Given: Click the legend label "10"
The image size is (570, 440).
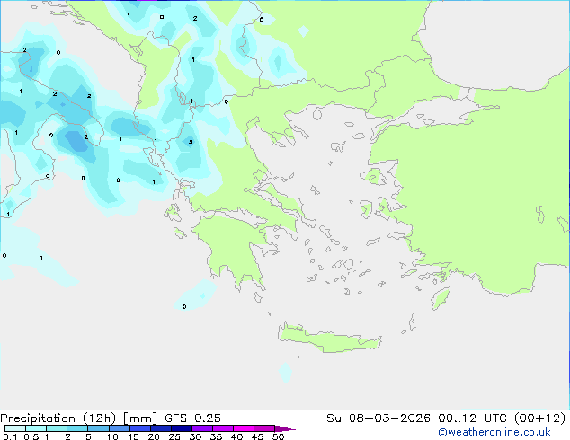Looking at the screenshot, I should coord(112,436).
